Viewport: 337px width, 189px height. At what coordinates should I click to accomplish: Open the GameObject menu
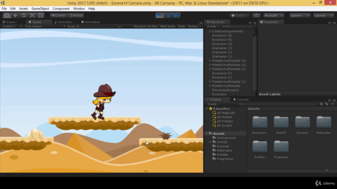tap(40, 8)
